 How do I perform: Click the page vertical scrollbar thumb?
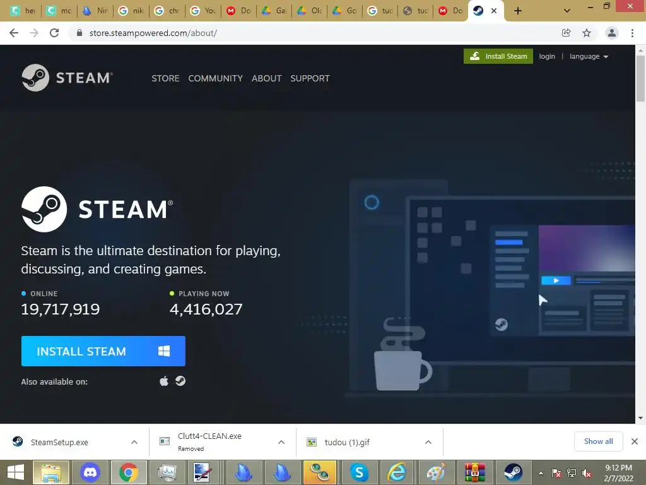pos(640,78)
